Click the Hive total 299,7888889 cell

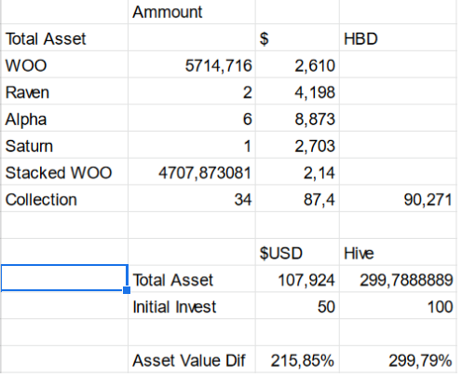tap(398, 279)
